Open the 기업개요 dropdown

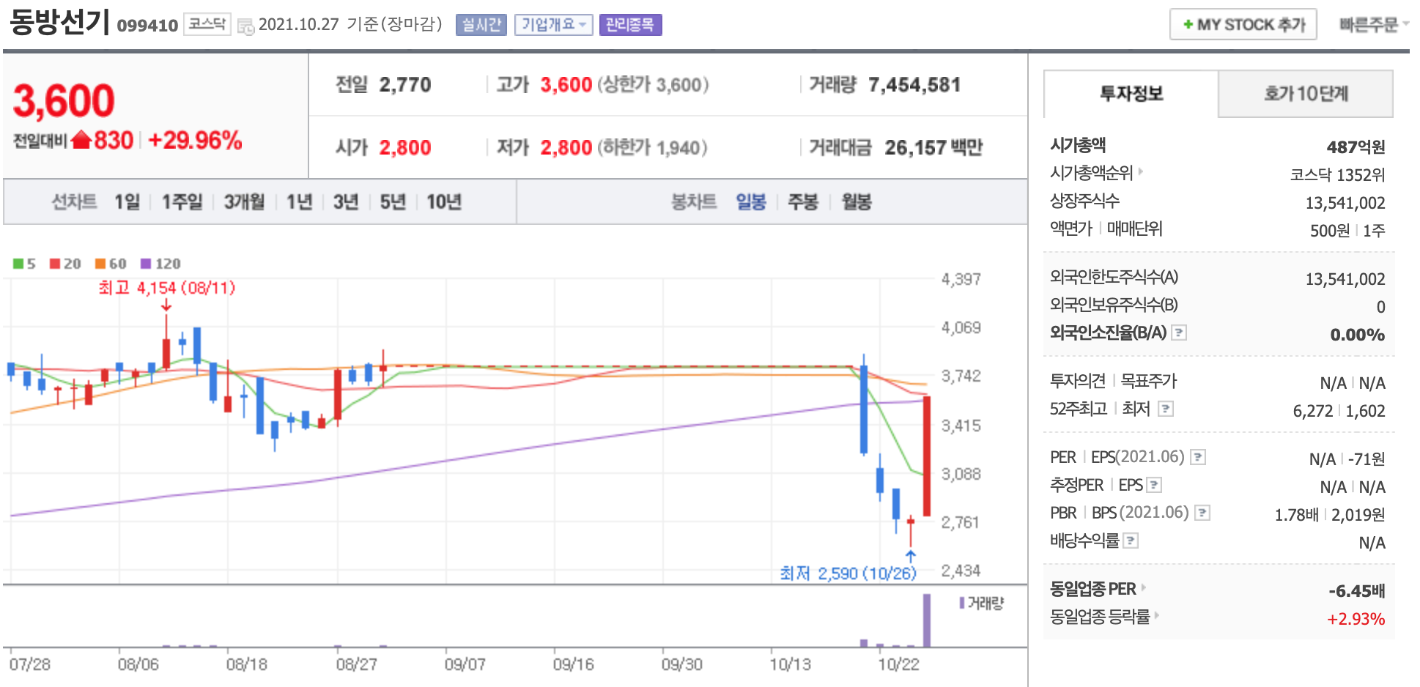tap(553, 25)
